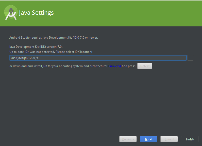Image resolution: width=202 pixels, height=146 pixels.
Task: Click 'Up to date JDK was not detected' text
Action: tap(51, 52)
